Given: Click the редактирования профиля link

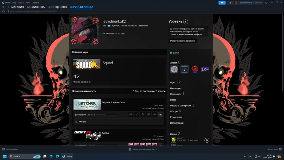Looking at the screenshot, I should 190,34.
